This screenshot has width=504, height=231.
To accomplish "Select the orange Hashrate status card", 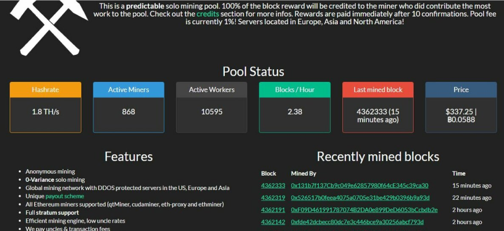I will click(45, 107).
